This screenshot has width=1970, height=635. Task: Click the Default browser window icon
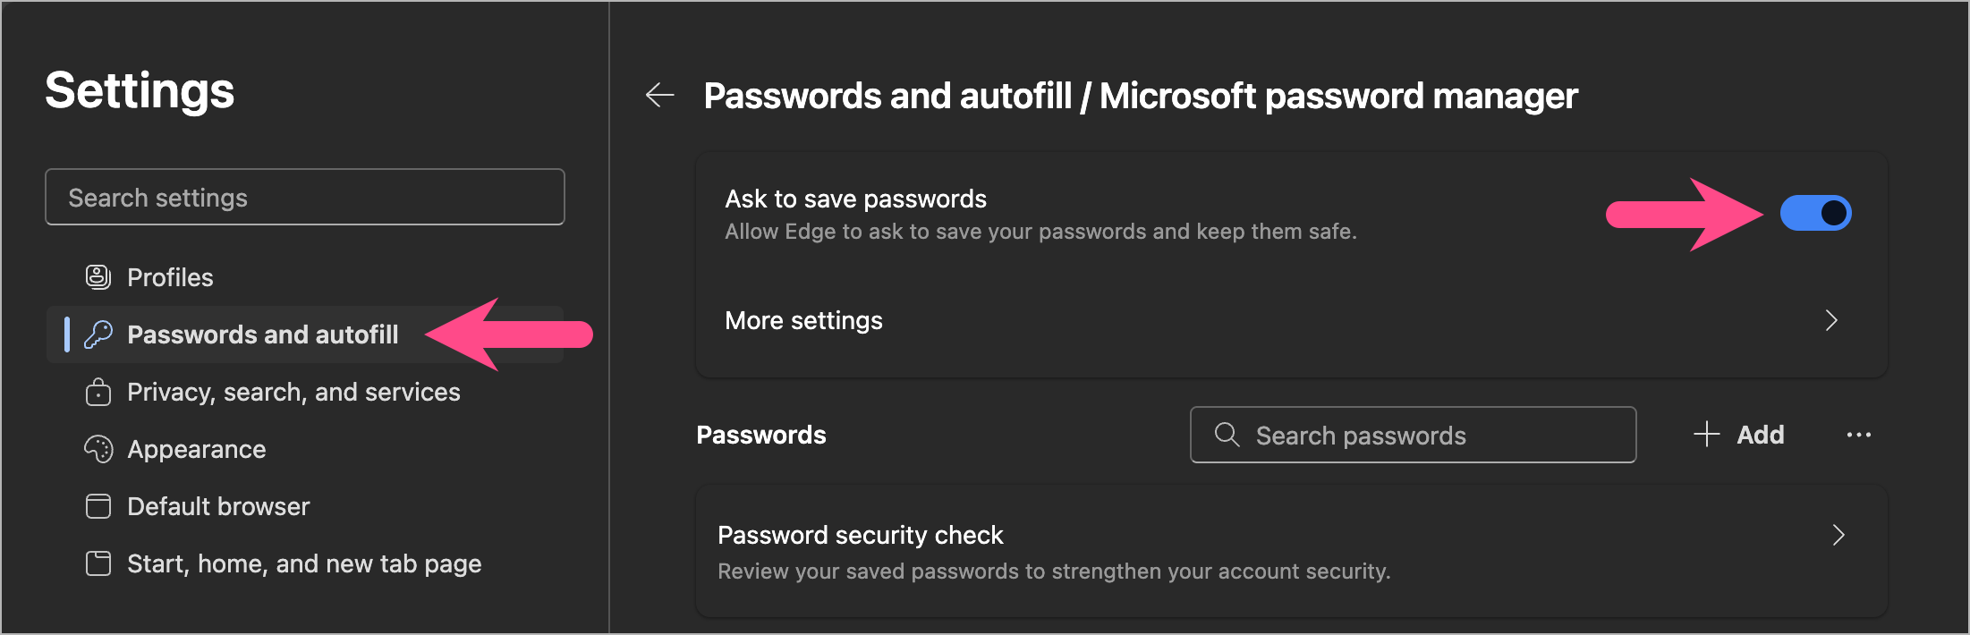[98, 506]
